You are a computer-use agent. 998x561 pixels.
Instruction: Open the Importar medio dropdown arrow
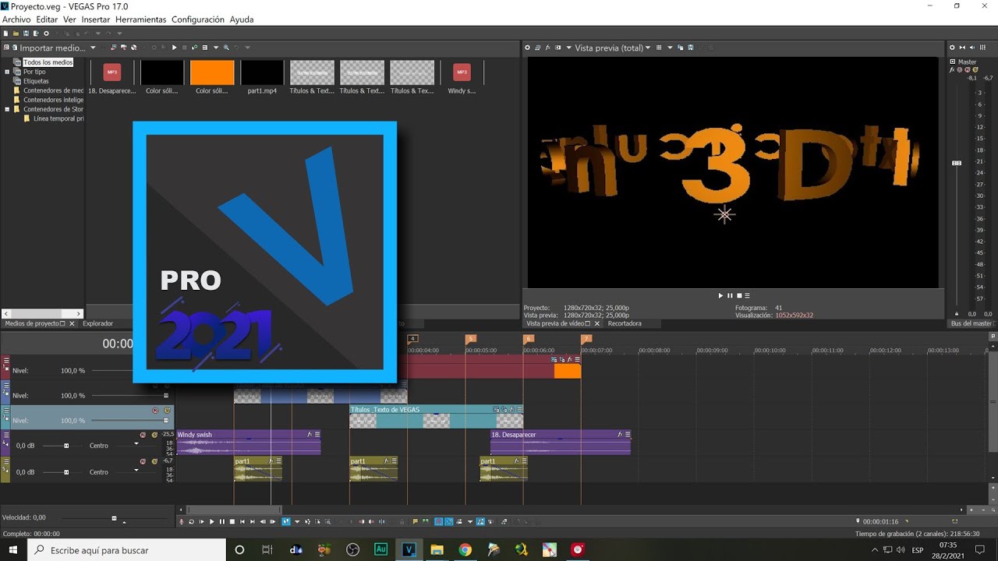click(93, 48)
